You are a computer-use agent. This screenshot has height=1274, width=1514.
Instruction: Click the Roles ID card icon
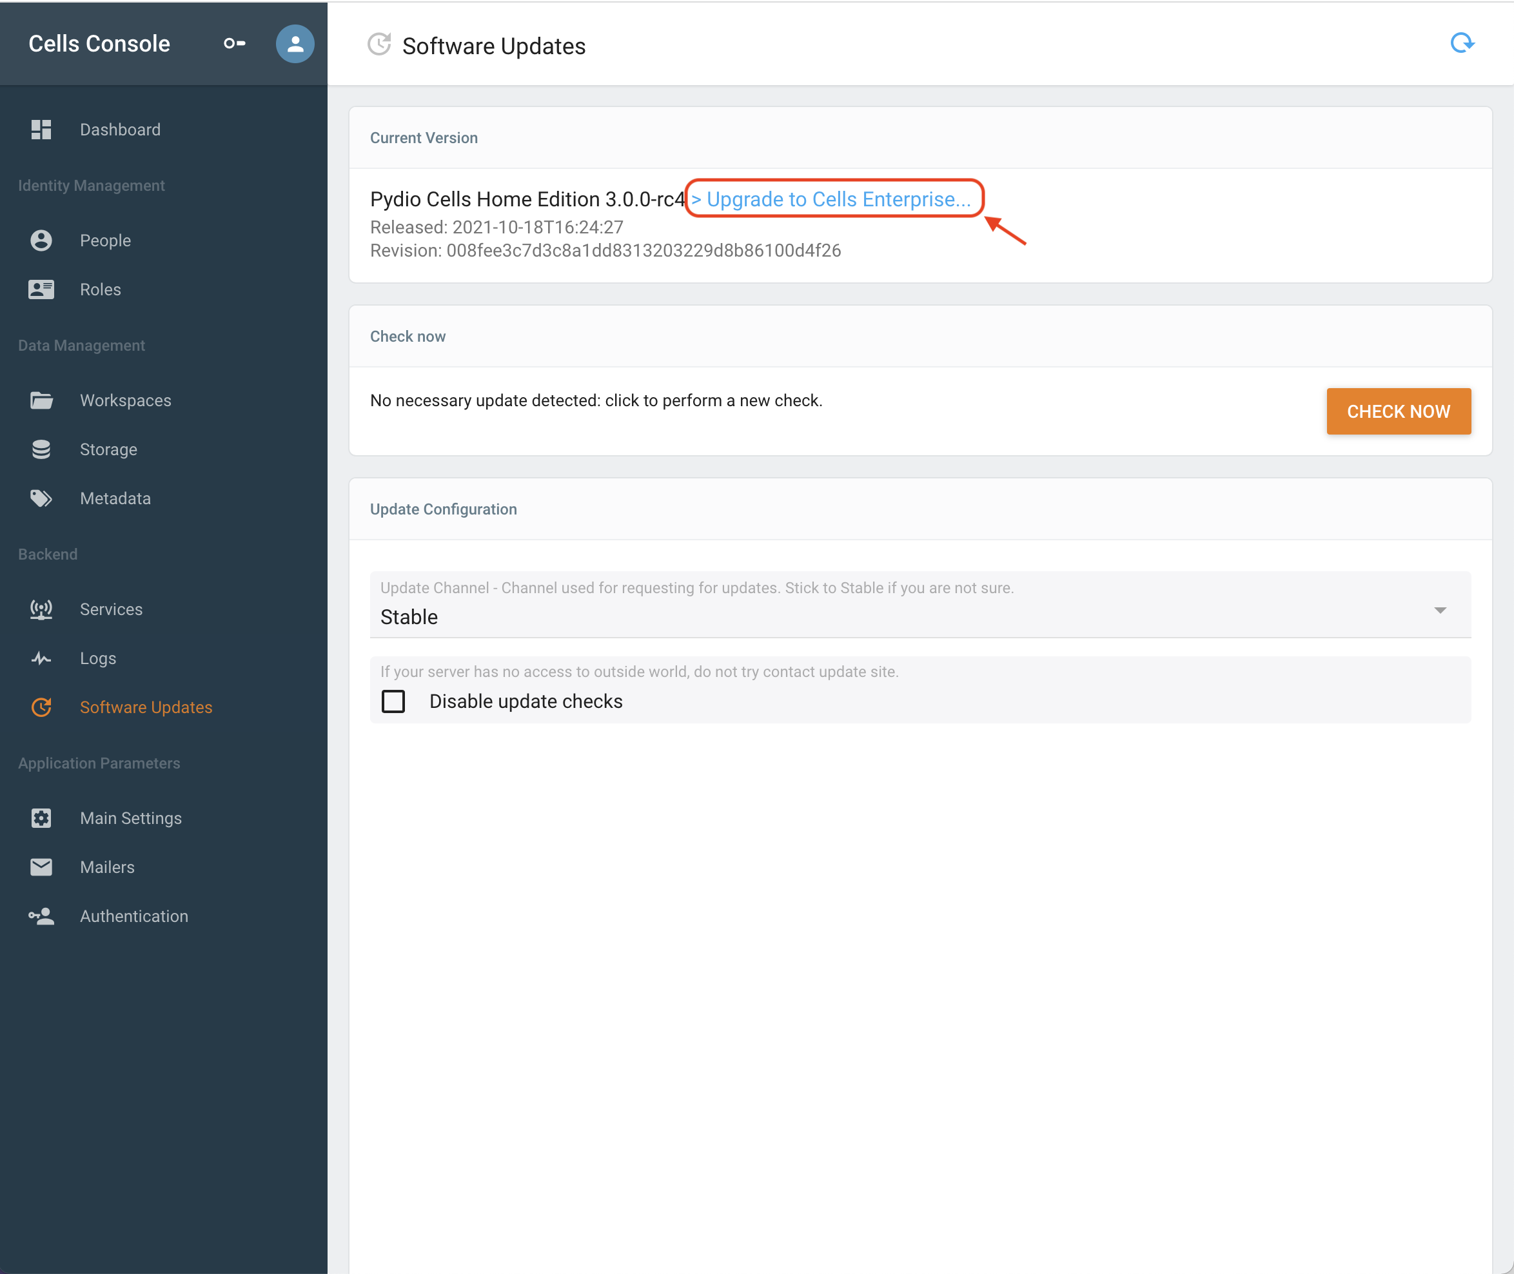click(41, 289)
